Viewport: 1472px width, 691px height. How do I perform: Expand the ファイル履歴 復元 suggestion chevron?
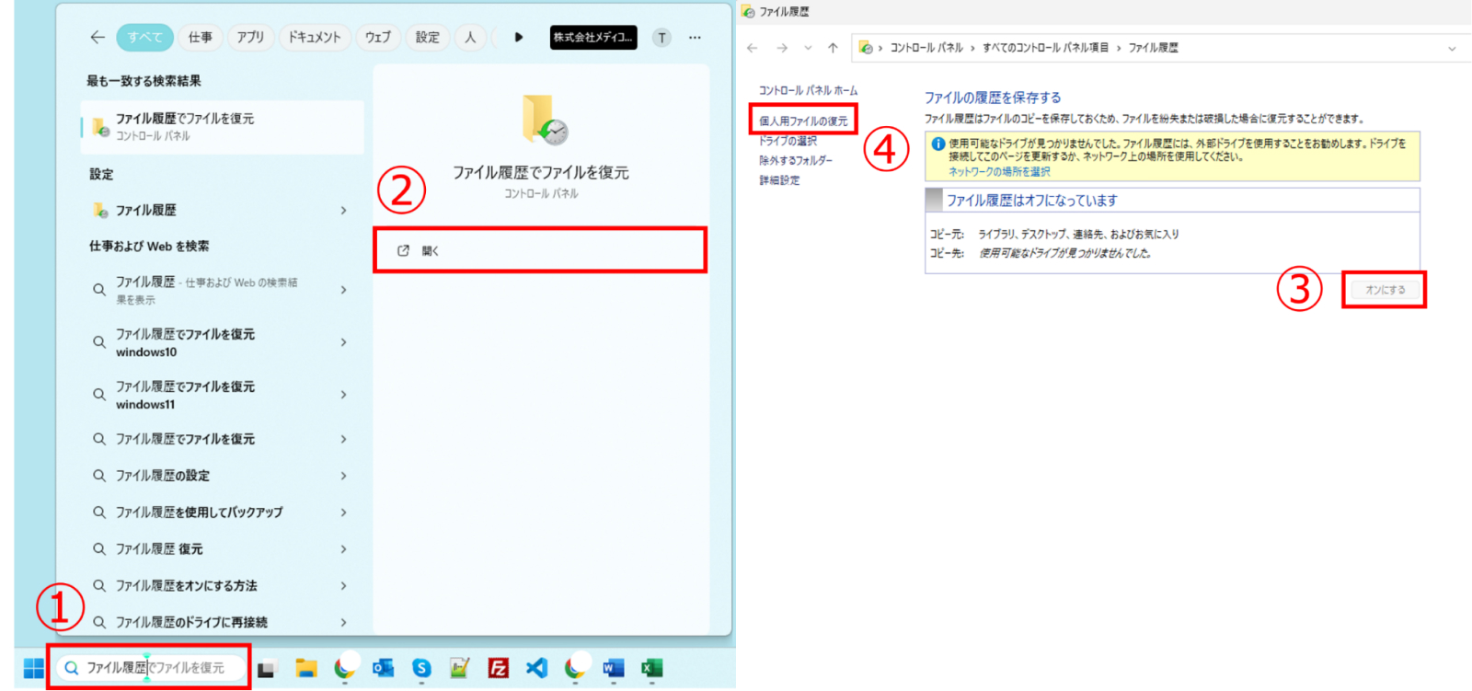pyautogui.click(x=343, y=549)
